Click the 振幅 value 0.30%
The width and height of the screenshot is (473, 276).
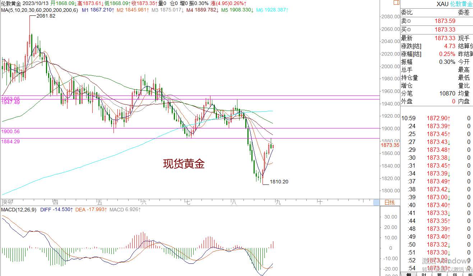(x=447, y=62)
